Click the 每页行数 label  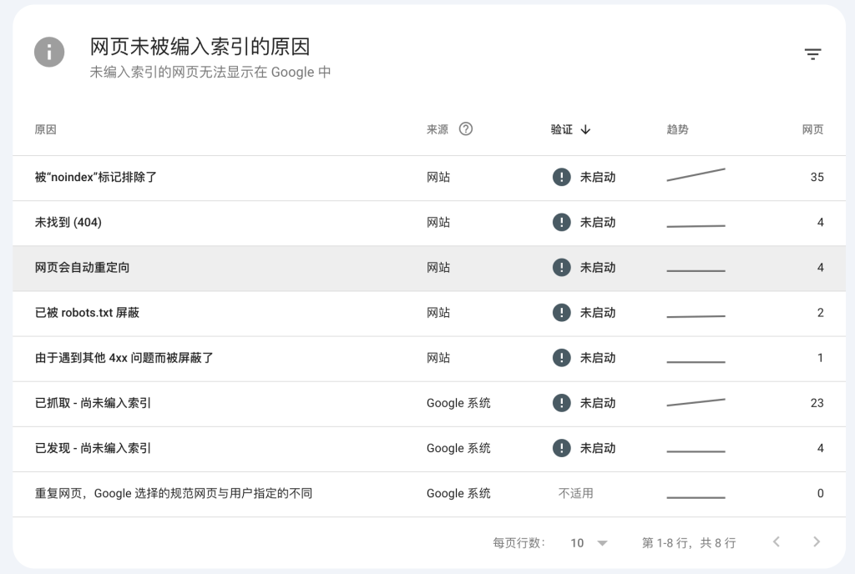pos(519,543)
